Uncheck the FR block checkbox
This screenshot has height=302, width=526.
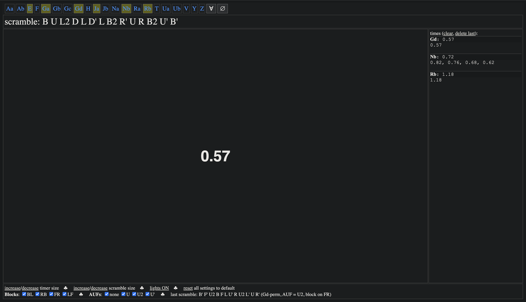click(x=52, y=294)
